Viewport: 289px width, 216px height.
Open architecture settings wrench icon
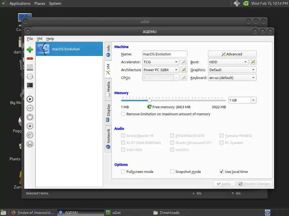184,70
